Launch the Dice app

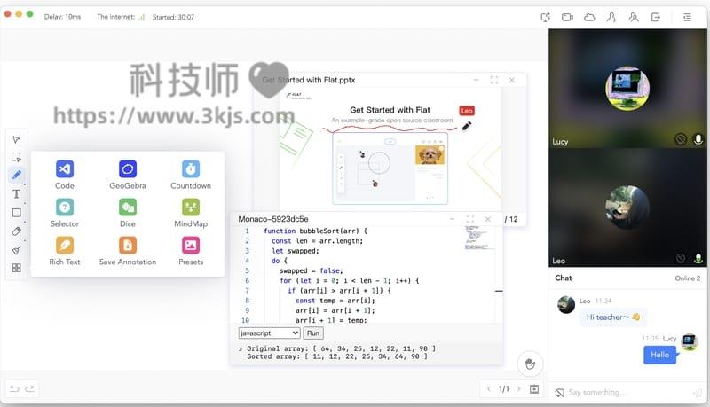pos(128,213)
